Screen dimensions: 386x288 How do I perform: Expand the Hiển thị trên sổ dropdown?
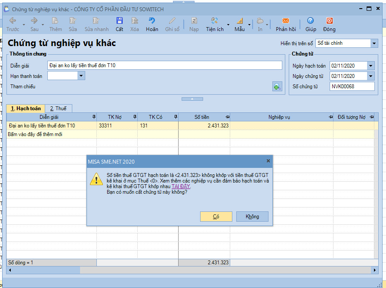[374, 43]
